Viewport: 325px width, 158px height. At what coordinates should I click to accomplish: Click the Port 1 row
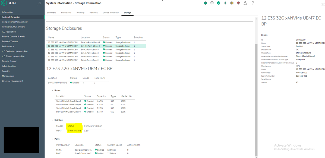point(99,150)
